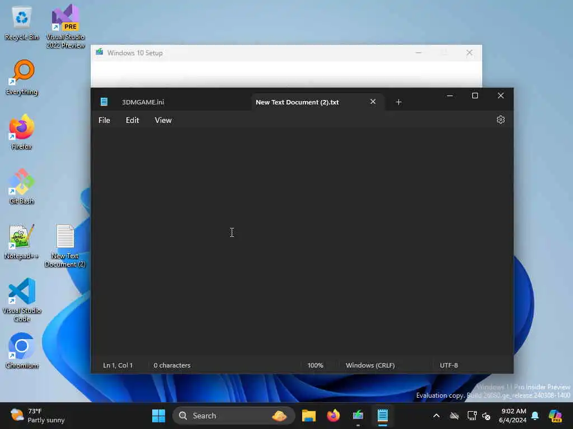The width and height of the screenshot is (573, 429).
Task: Select the Chromium desktop shortcut
Action: [x=22, y=351]
